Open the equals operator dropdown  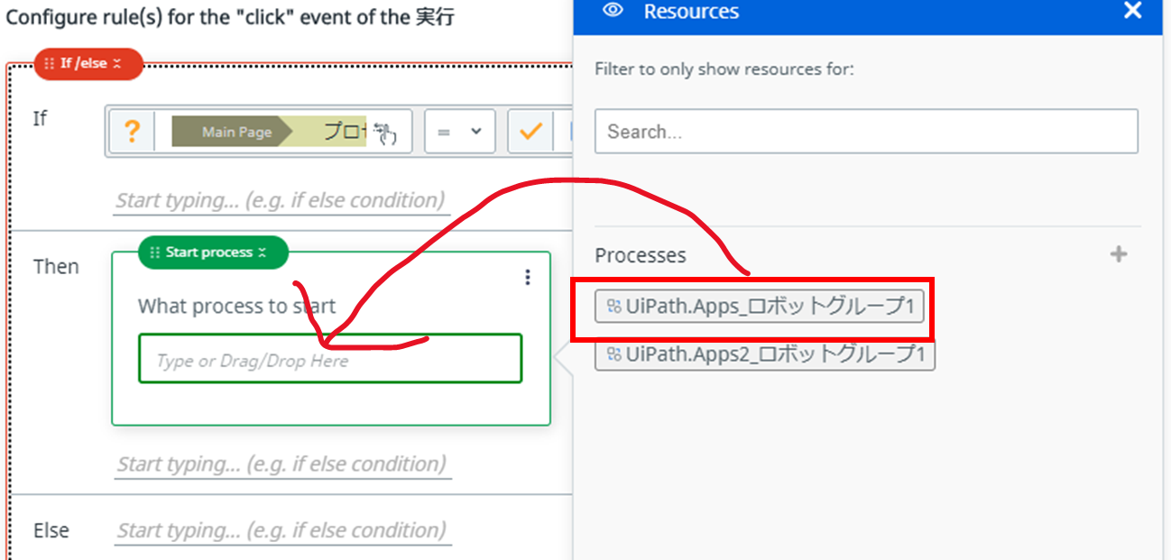click(x=460, y=132)
